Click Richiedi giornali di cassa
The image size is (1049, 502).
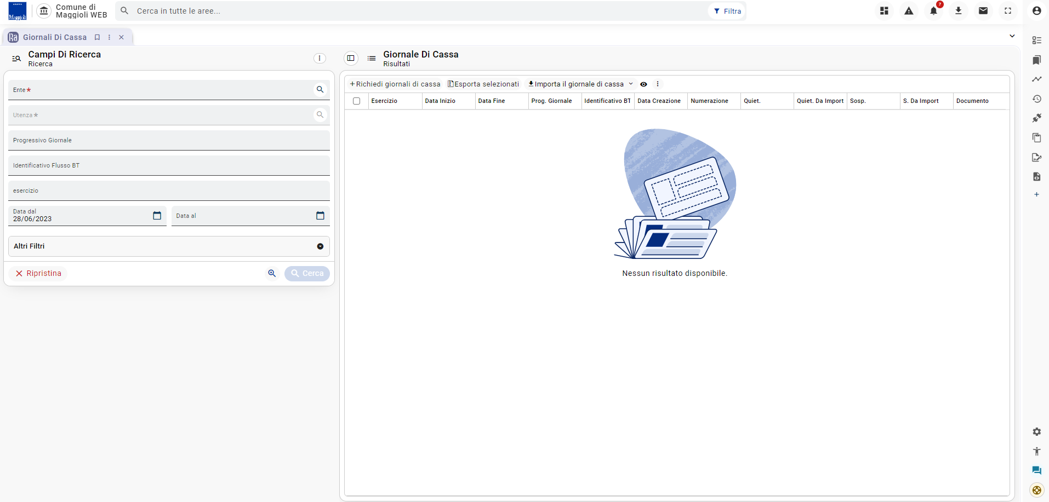point(395,84)
